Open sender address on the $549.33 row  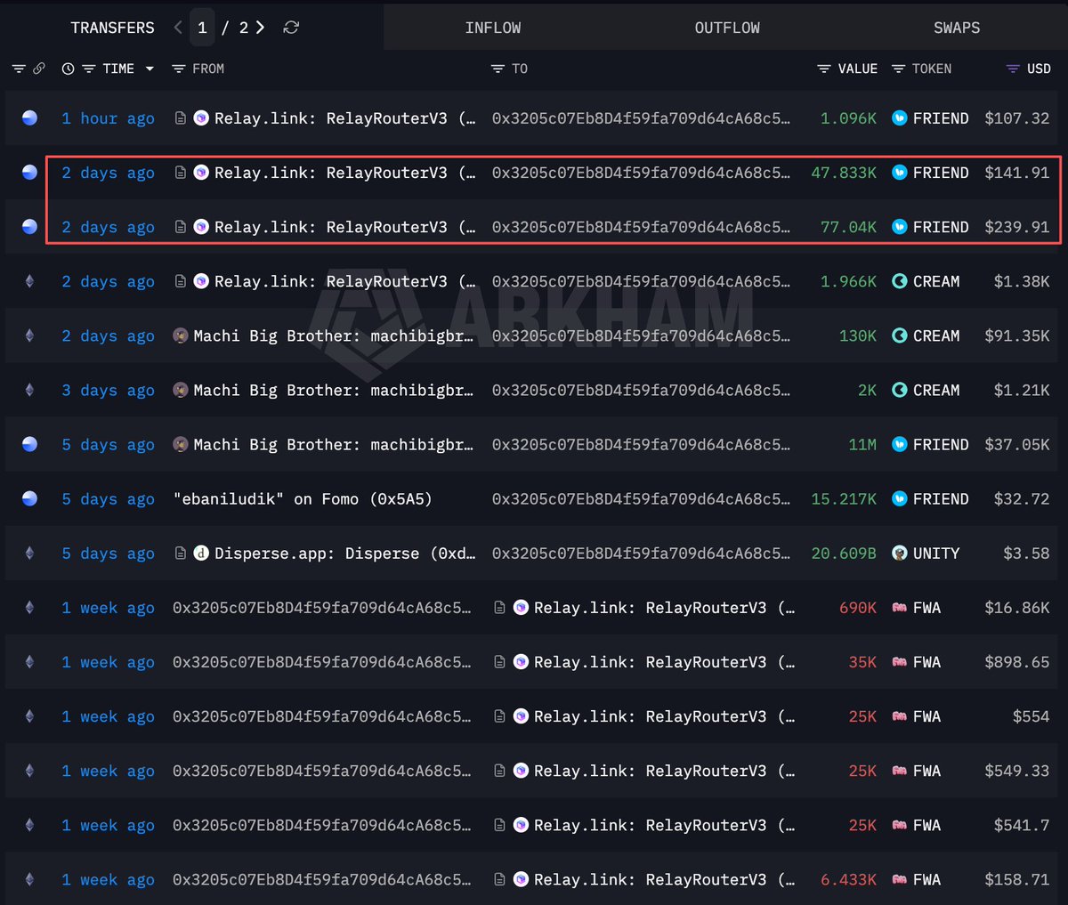click(322, 771)
